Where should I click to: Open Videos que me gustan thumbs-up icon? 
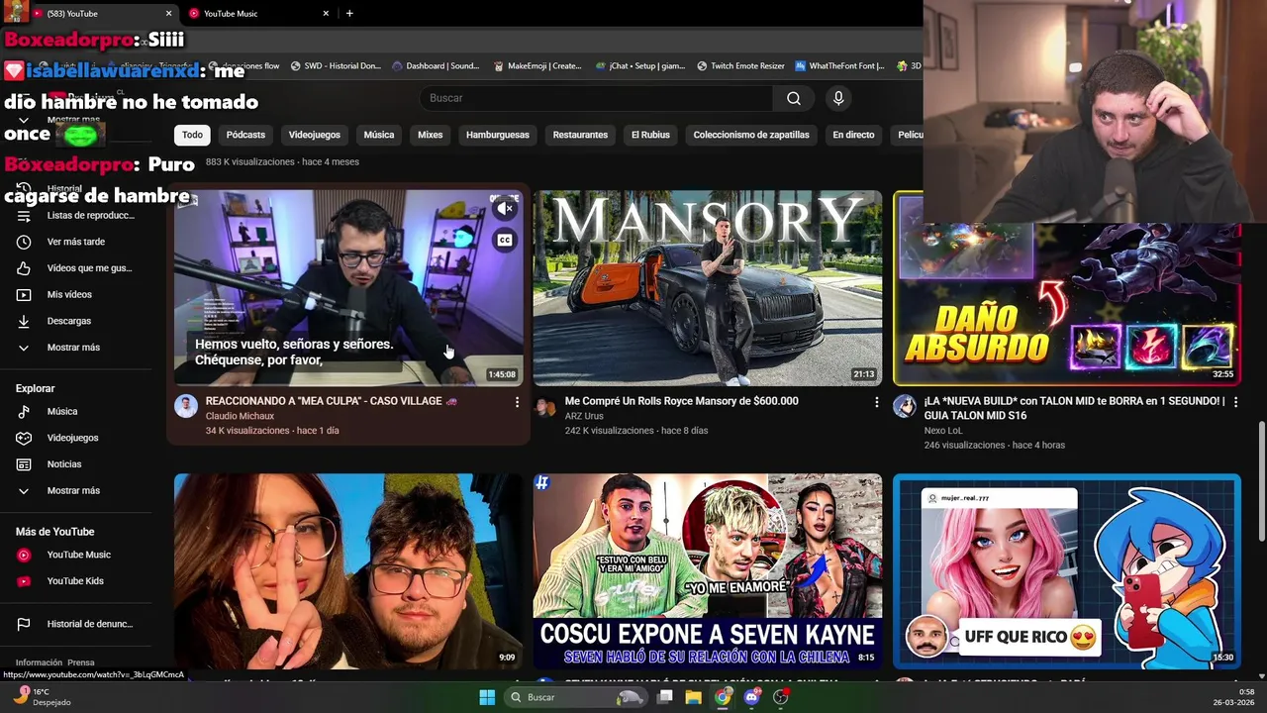pyautogui.click(x=24, y=268)
